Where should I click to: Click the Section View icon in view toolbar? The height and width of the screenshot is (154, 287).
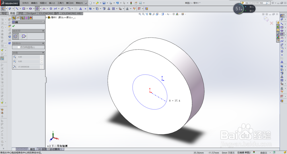tap(150, 14)
